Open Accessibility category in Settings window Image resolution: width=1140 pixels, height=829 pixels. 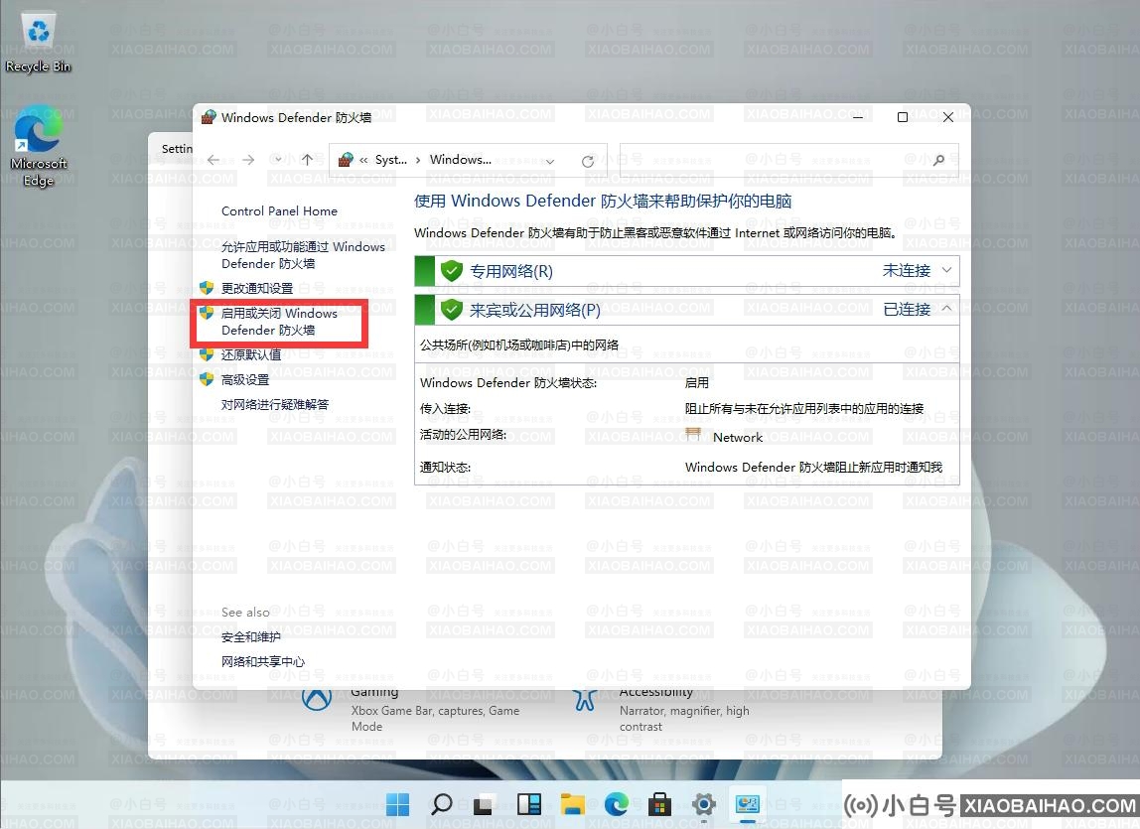pyautogui.click(x=661, y=708)
